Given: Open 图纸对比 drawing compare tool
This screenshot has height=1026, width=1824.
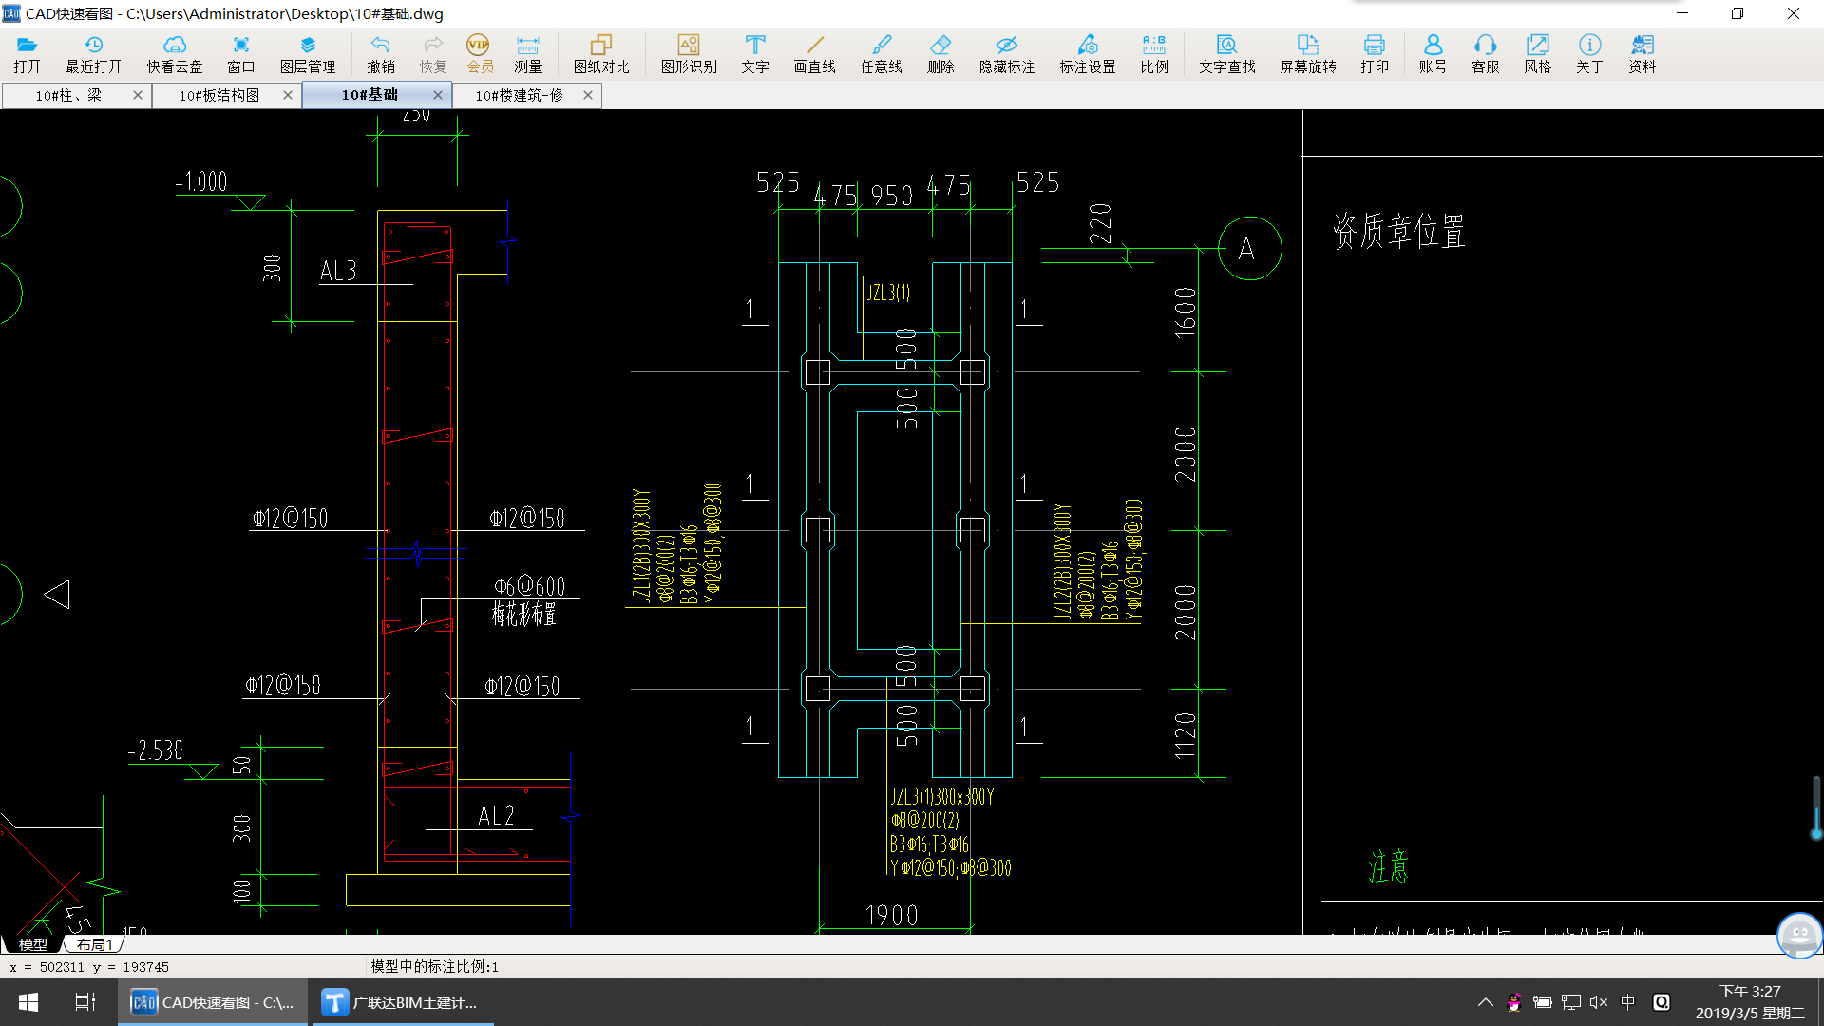Looking at the screenshot, I should (x=601, y=54).
